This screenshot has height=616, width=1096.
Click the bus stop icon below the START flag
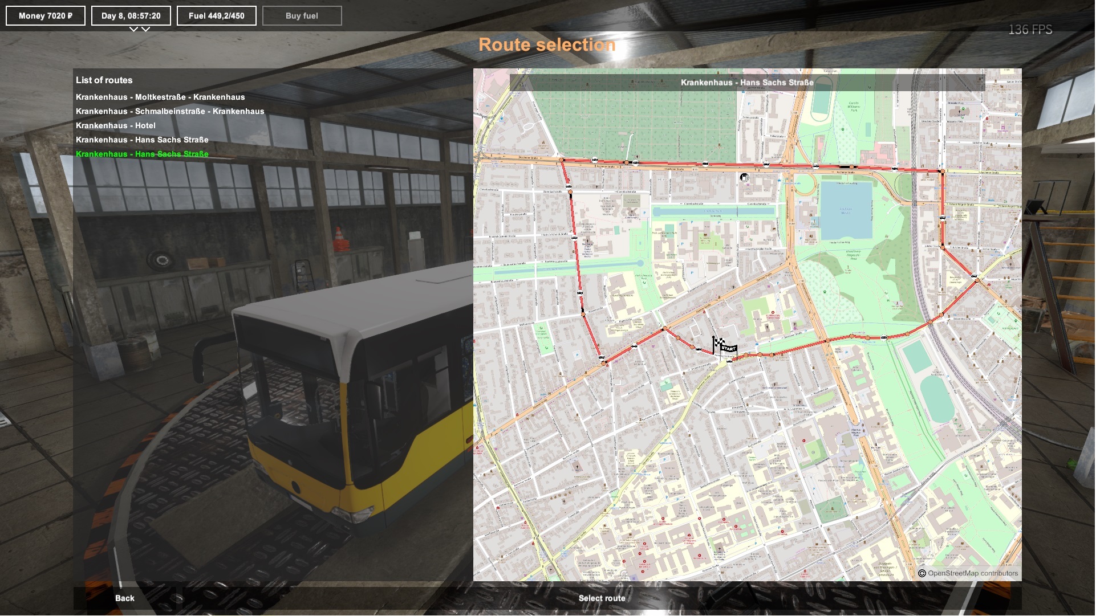click(x=729, y=361)
